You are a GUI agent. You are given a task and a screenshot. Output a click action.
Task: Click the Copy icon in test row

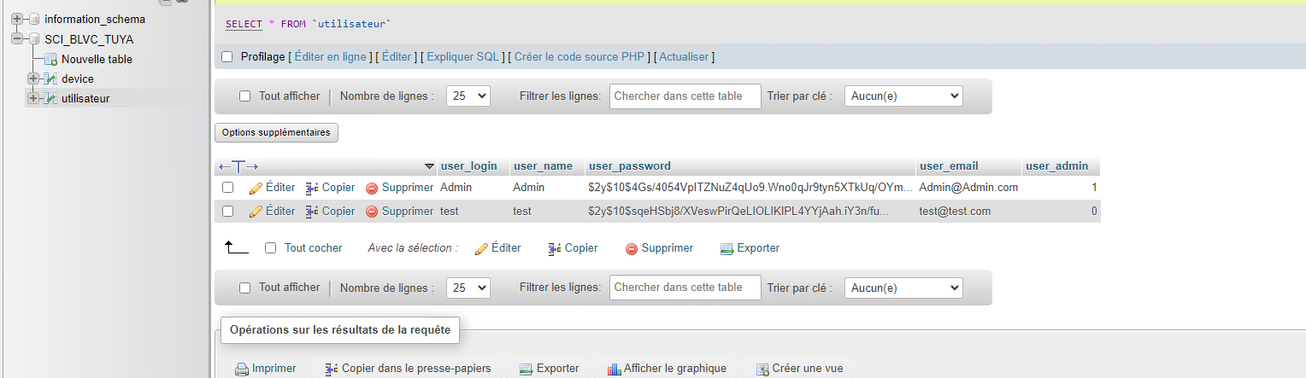[312, 212]
